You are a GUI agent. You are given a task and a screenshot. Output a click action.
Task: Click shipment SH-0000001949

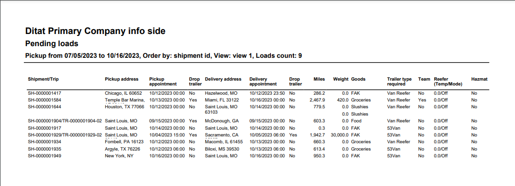[44, 156]
